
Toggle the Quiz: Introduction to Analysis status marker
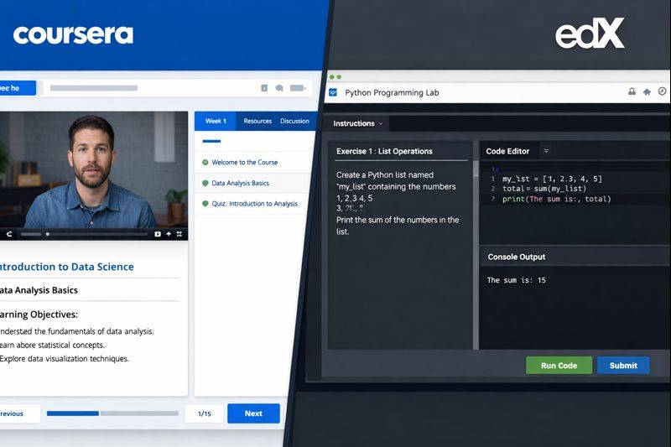[x=205, y=204]
